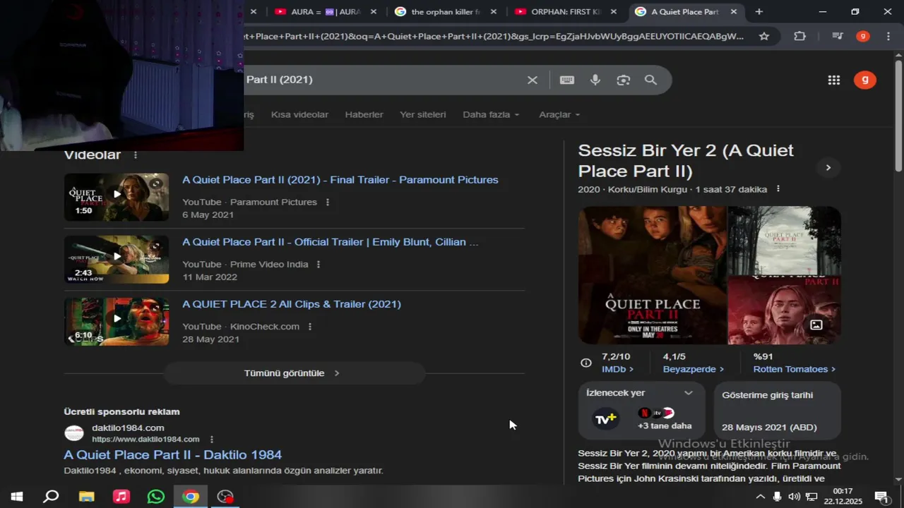Select the Kısa videolar filter
The width and height of the screenshot is (904, 508).
coord(299,115)
